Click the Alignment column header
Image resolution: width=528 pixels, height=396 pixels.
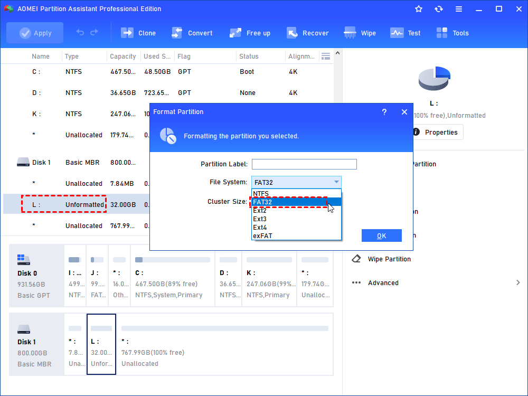coord(301,56)
